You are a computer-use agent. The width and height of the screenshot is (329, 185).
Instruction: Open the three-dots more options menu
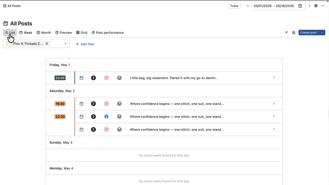(323, 6)
